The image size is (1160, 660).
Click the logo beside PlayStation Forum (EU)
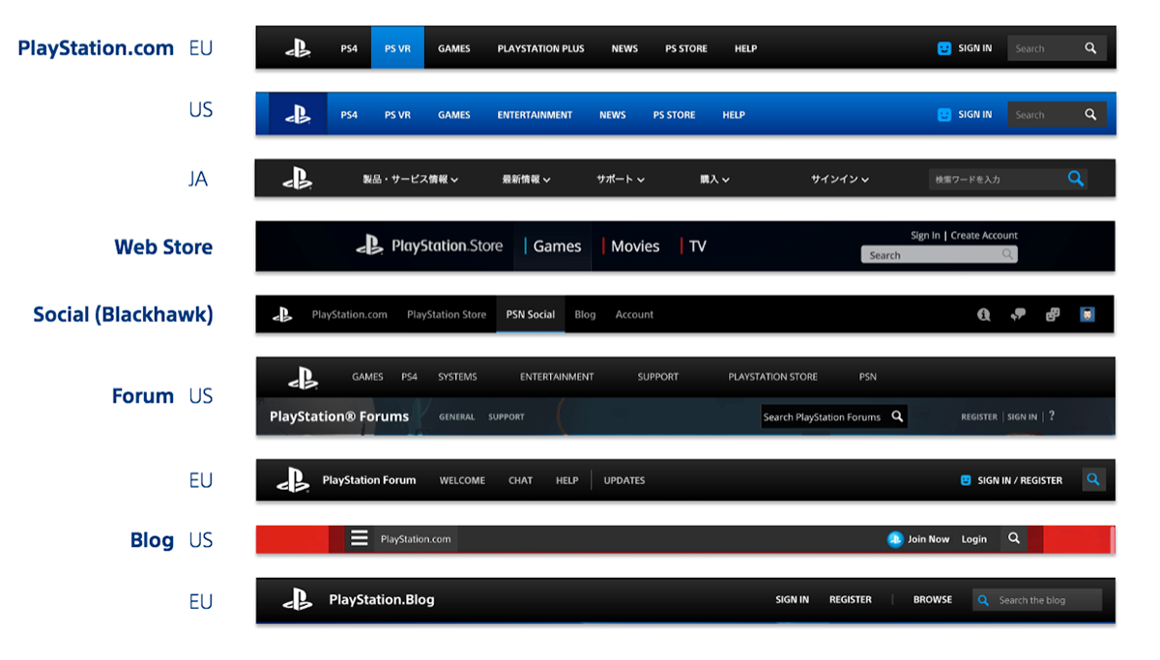(293, 479)
